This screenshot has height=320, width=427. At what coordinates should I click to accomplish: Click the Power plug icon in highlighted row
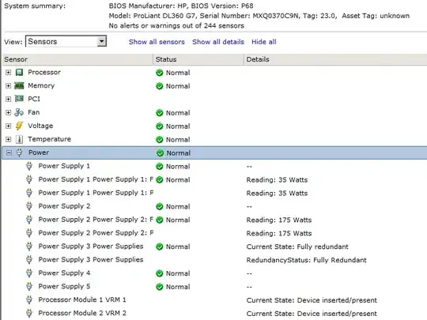coord(19,152)
